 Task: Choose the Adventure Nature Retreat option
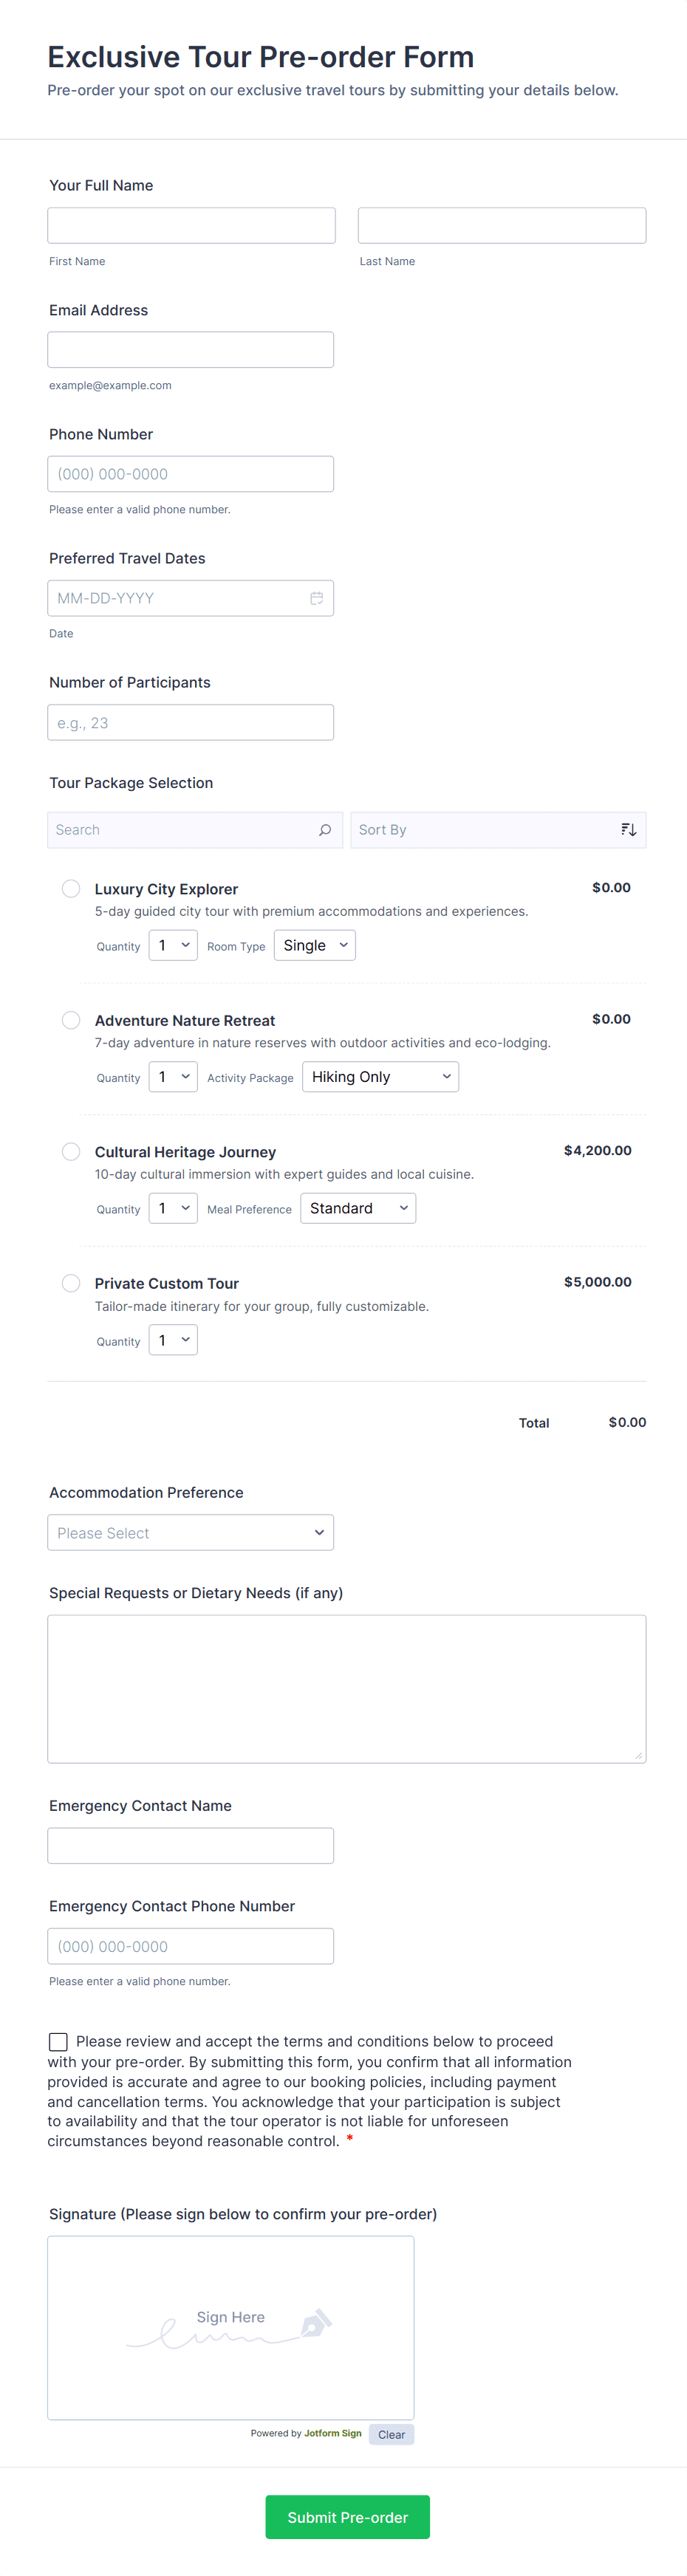click(71, 1020)
